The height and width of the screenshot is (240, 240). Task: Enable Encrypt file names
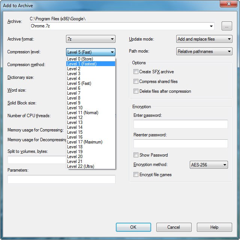(x=136, y=175)
